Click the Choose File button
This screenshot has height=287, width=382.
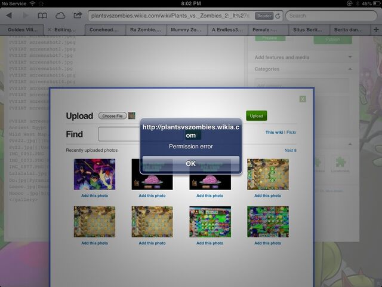tap(113, 116)
